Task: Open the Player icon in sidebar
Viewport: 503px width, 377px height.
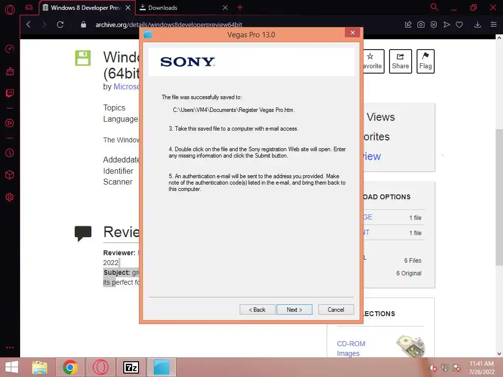Action: (x=10, y=123)
